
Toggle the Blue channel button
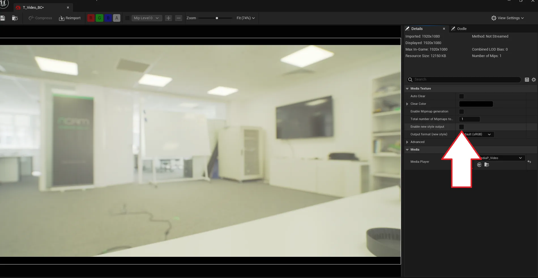click(108, 18)
